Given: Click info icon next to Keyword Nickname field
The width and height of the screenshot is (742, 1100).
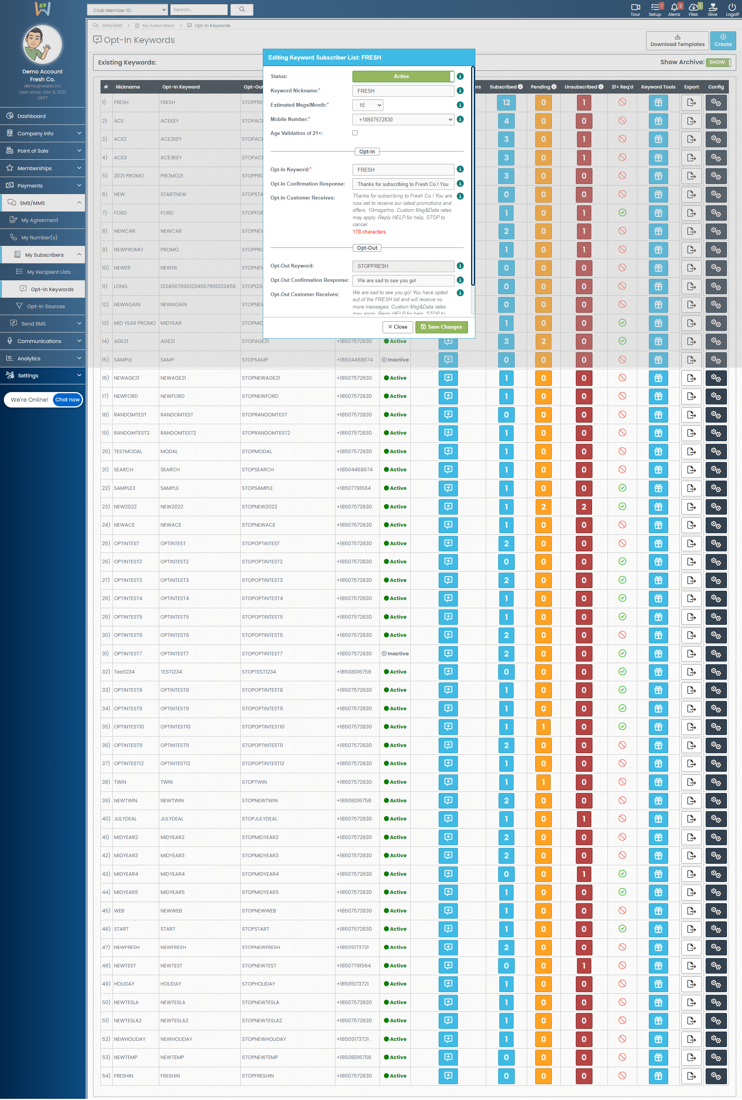Looking at the screenshot, I should coord(460,90).
